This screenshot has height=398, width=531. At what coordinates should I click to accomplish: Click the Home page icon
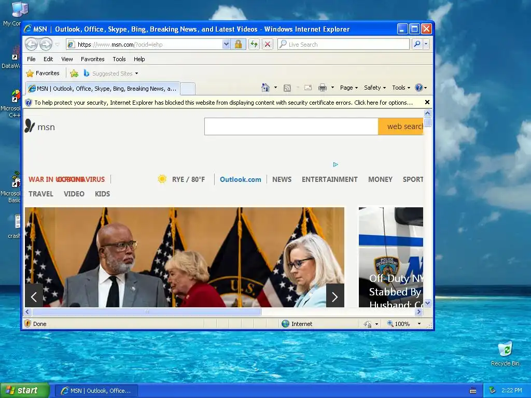point(265,88)
